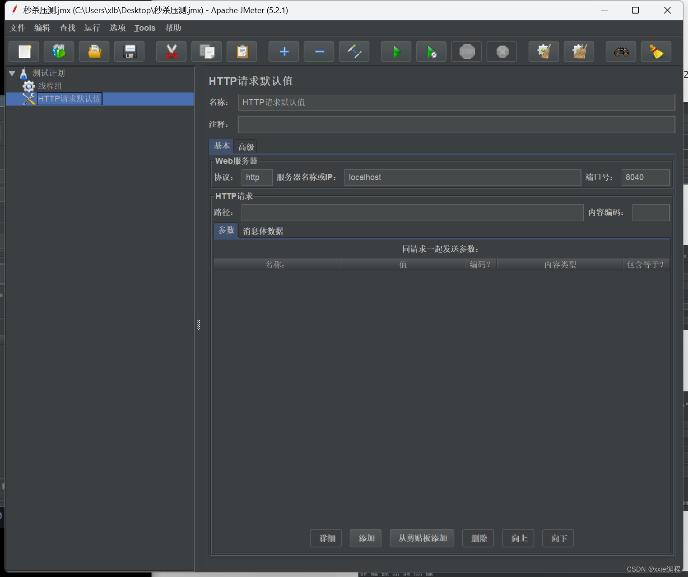Image resolution: width=688 pixels, height=577 pixels.
Task: Open the 查找 menu
Action: (x=67, y=28)
